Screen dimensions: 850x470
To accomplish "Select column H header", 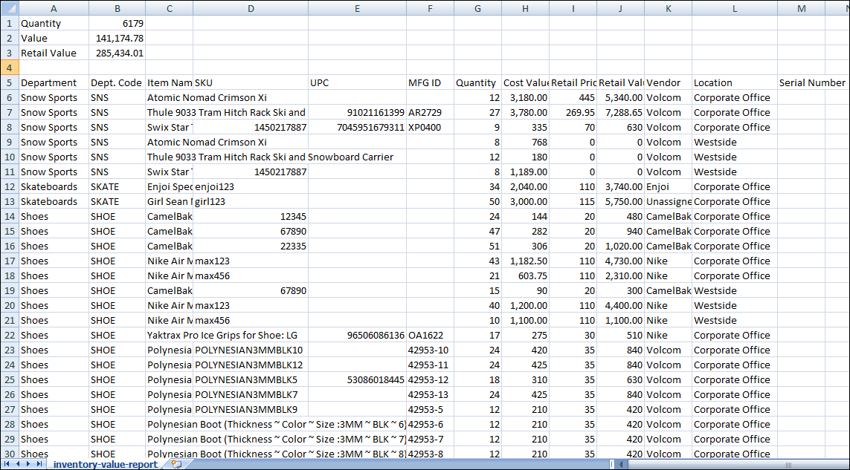I will pos(525,8).
